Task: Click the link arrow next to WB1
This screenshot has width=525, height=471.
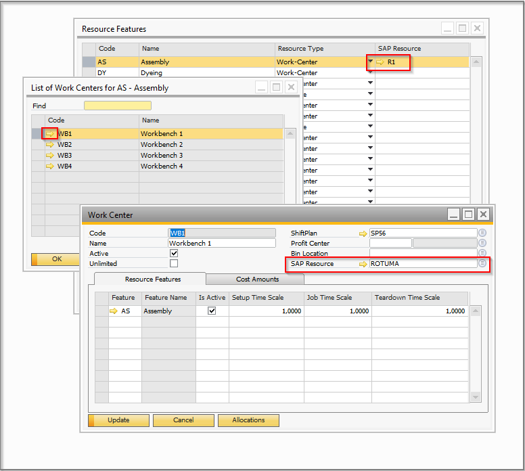Action: point(50,134)
